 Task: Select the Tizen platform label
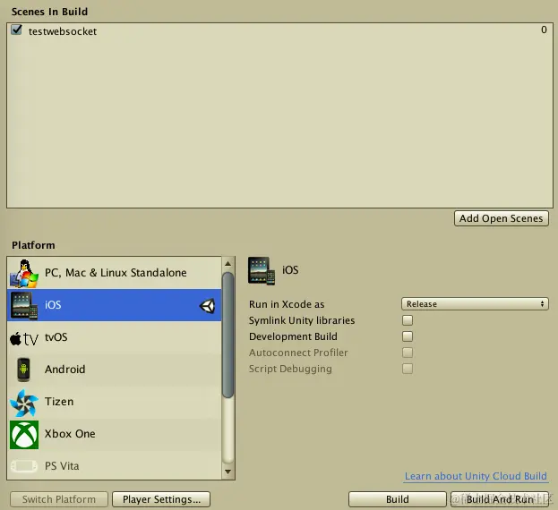[x=59, y=402]
